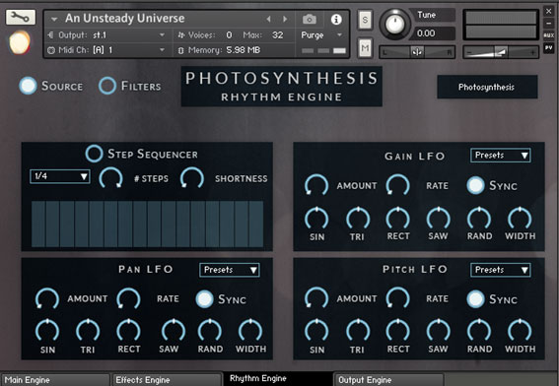Mute the instrument with the M button
Screen dimensions: 559x386
(x=365, y=47)
